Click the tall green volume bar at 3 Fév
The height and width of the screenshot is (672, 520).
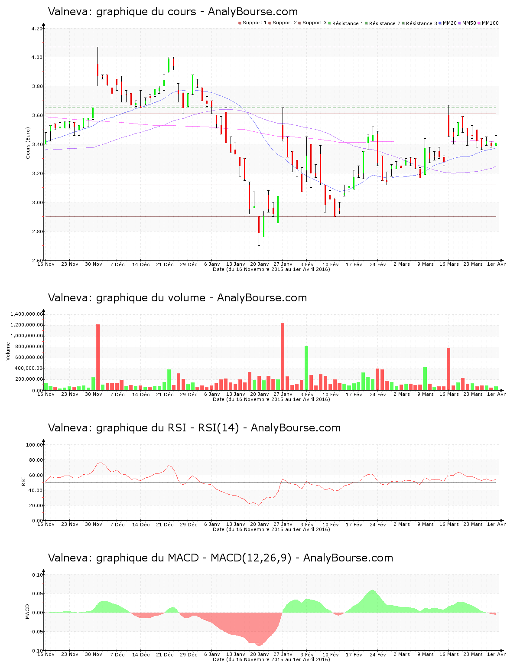pyautogui.click(x=306, y=368)
